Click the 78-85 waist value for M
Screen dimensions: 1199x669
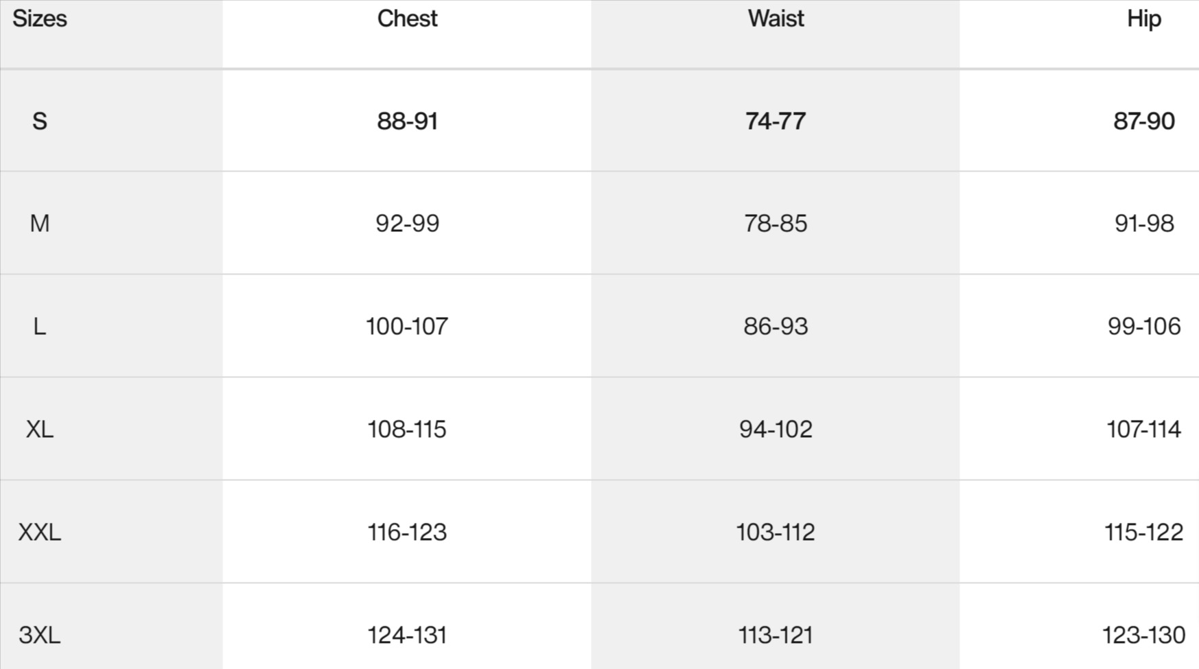coord(776,224)
